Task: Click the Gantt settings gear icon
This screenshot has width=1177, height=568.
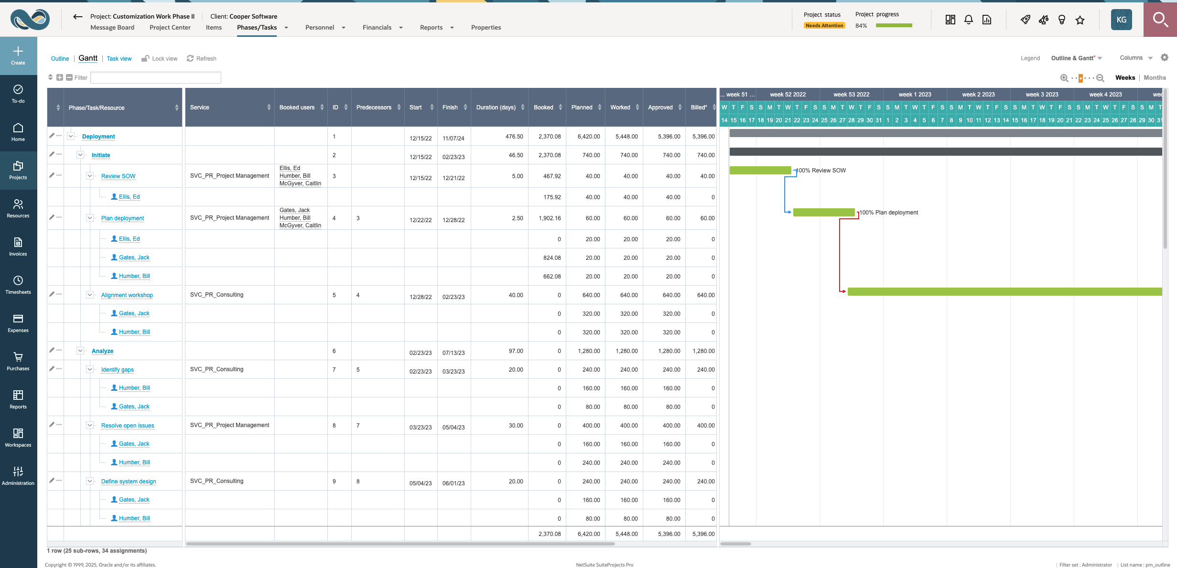Action: tap(1164, 57)
